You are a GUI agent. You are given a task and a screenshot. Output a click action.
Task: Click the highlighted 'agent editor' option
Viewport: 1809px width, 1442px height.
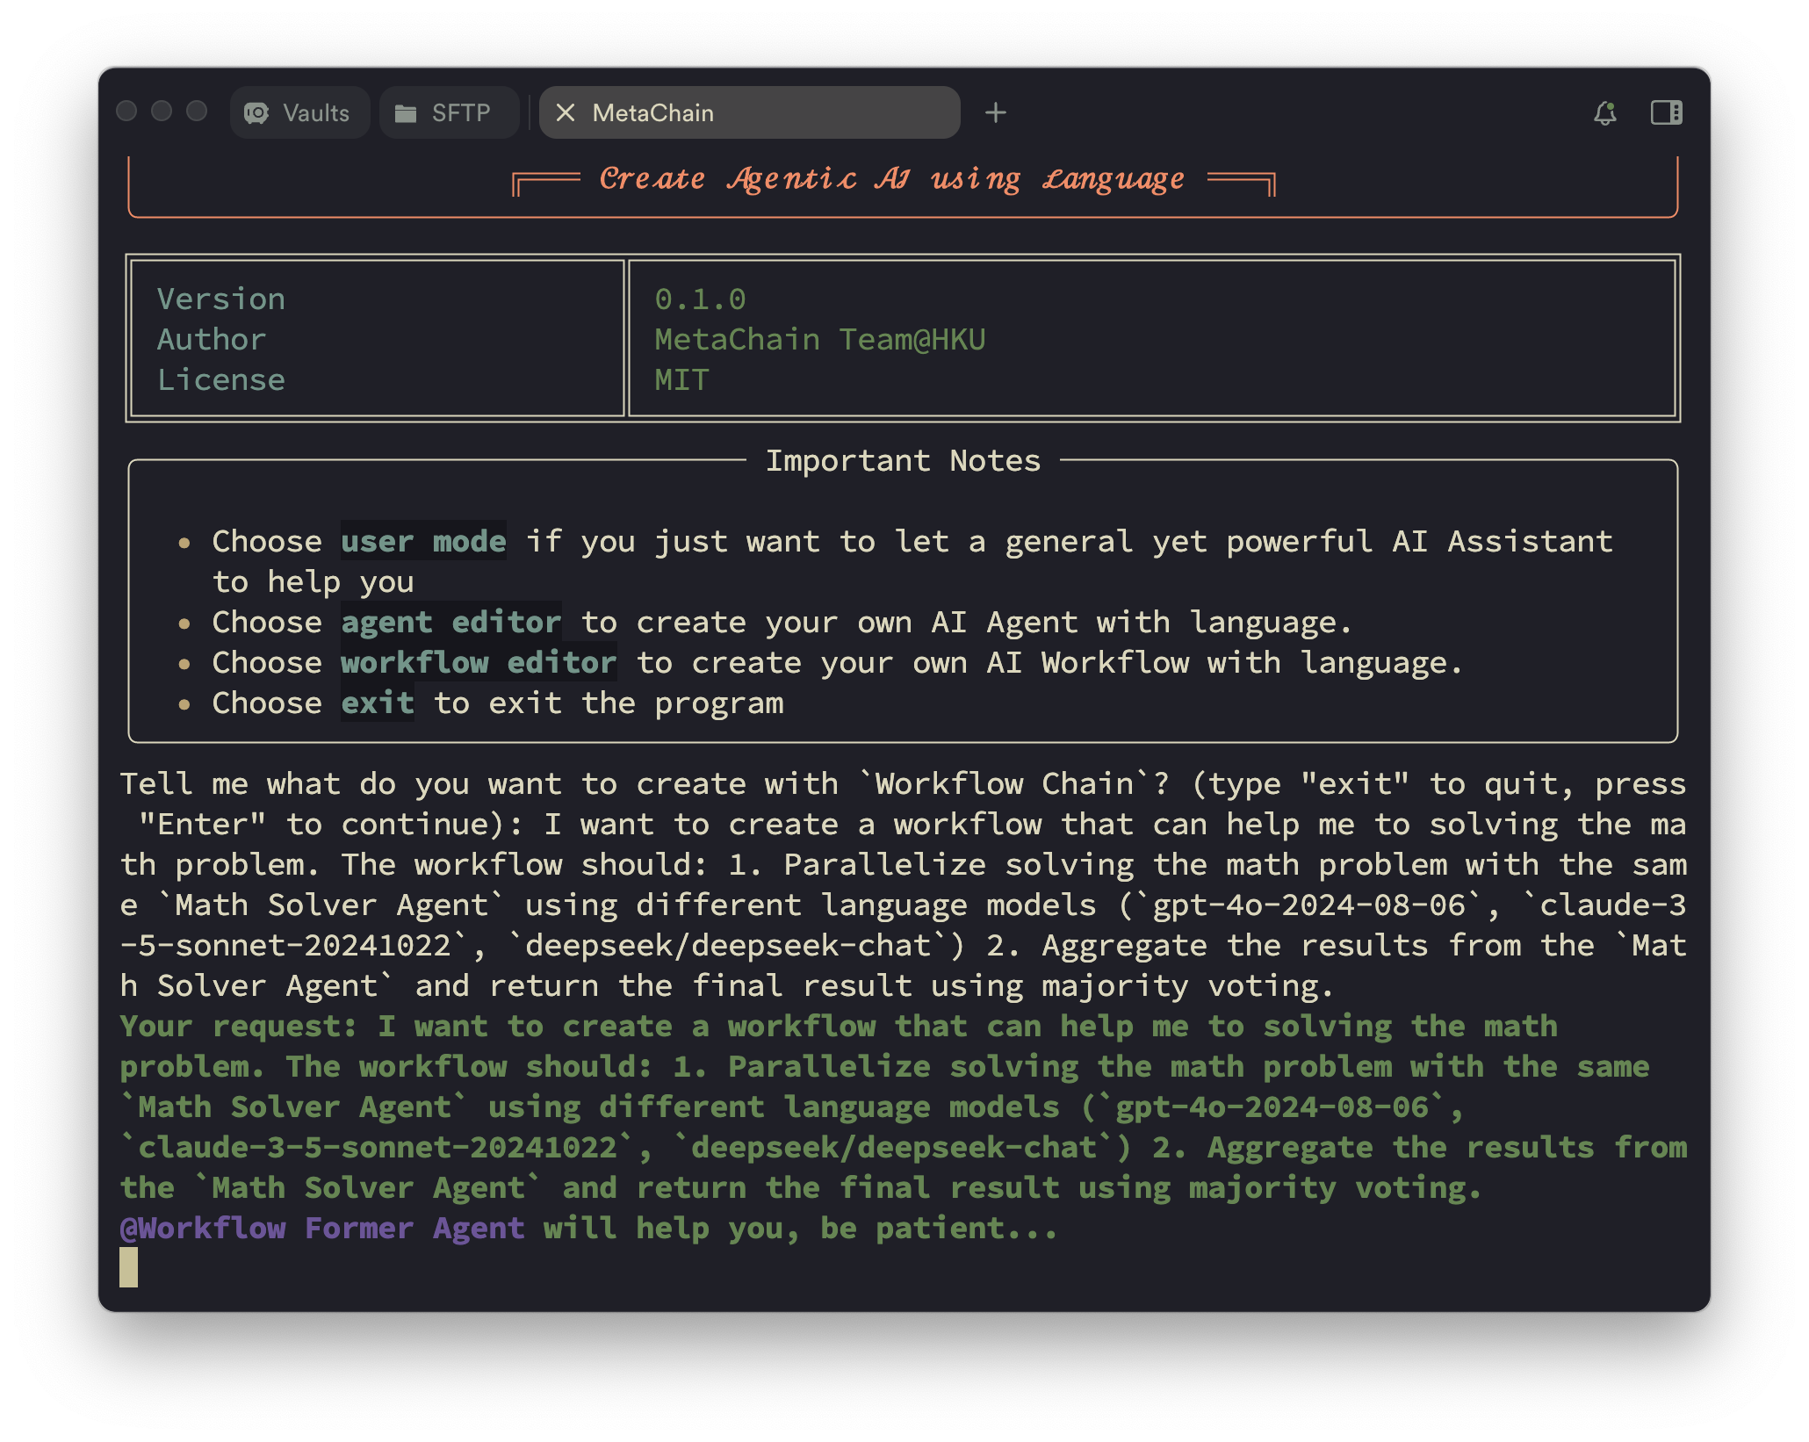tap(450, 622)
